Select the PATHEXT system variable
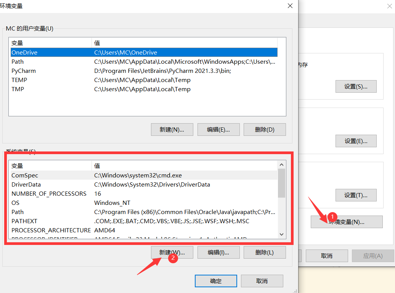 144,221
